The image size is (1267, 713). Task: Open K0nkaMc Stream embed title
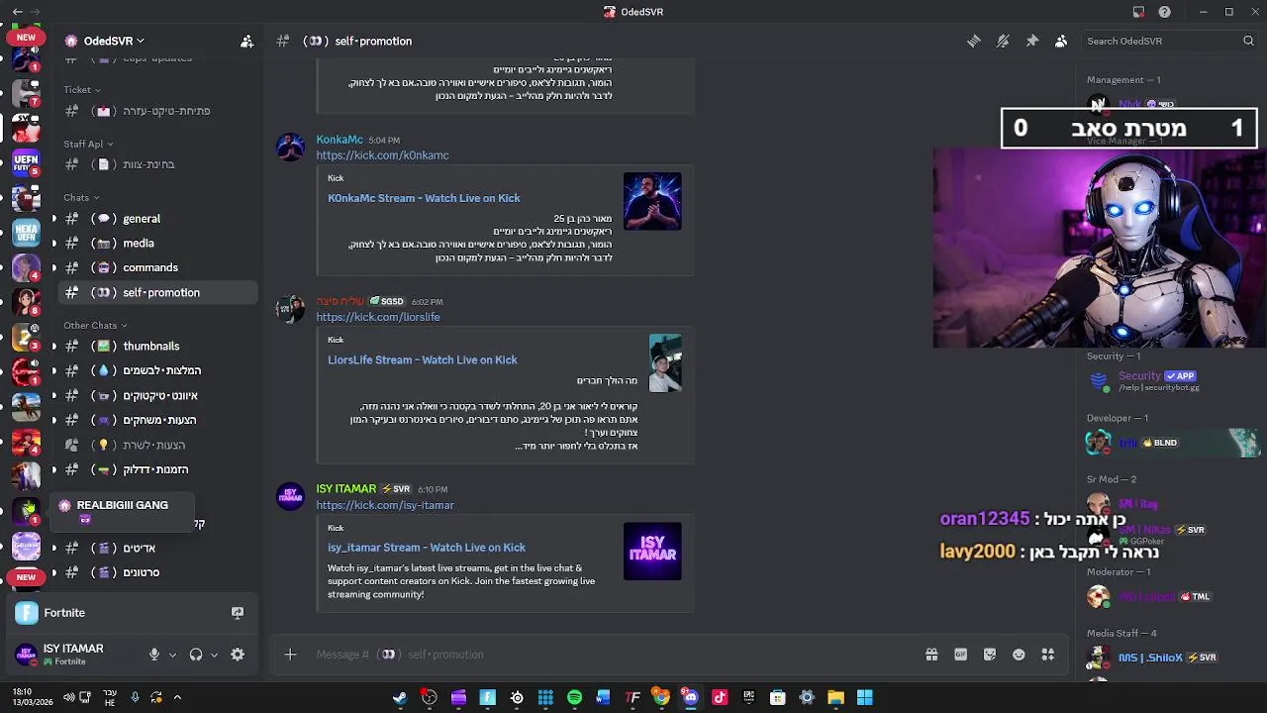424,198
